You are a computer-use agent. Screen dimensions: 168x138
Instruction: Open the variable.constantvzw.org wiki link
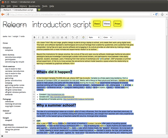[x=62, y=97]
